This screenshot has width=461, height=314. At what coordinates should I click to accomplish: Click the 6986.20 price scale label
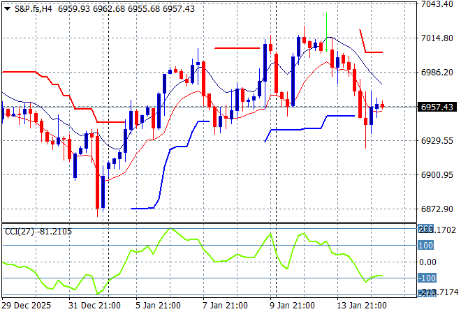click(x=437, y=73)
